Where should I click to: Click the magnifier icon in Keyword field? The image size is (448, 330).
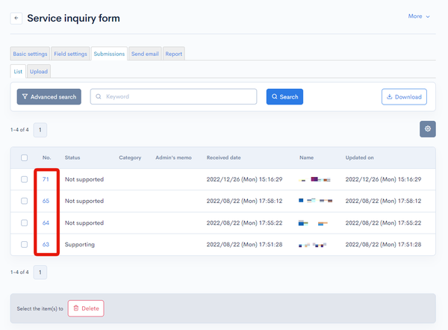pyautogui.click(x=99, y=96)
